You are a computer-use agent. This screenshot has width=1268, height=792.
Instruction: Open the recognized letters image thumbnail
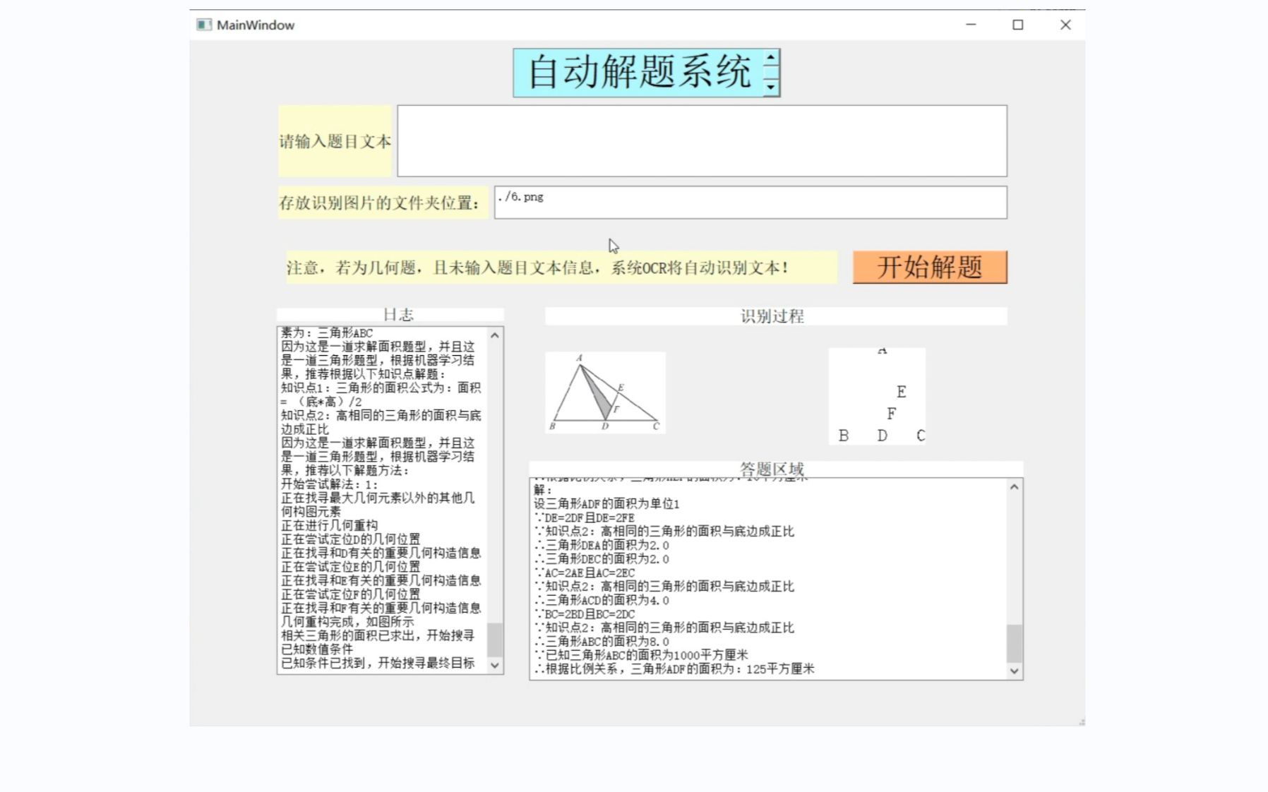877,396
